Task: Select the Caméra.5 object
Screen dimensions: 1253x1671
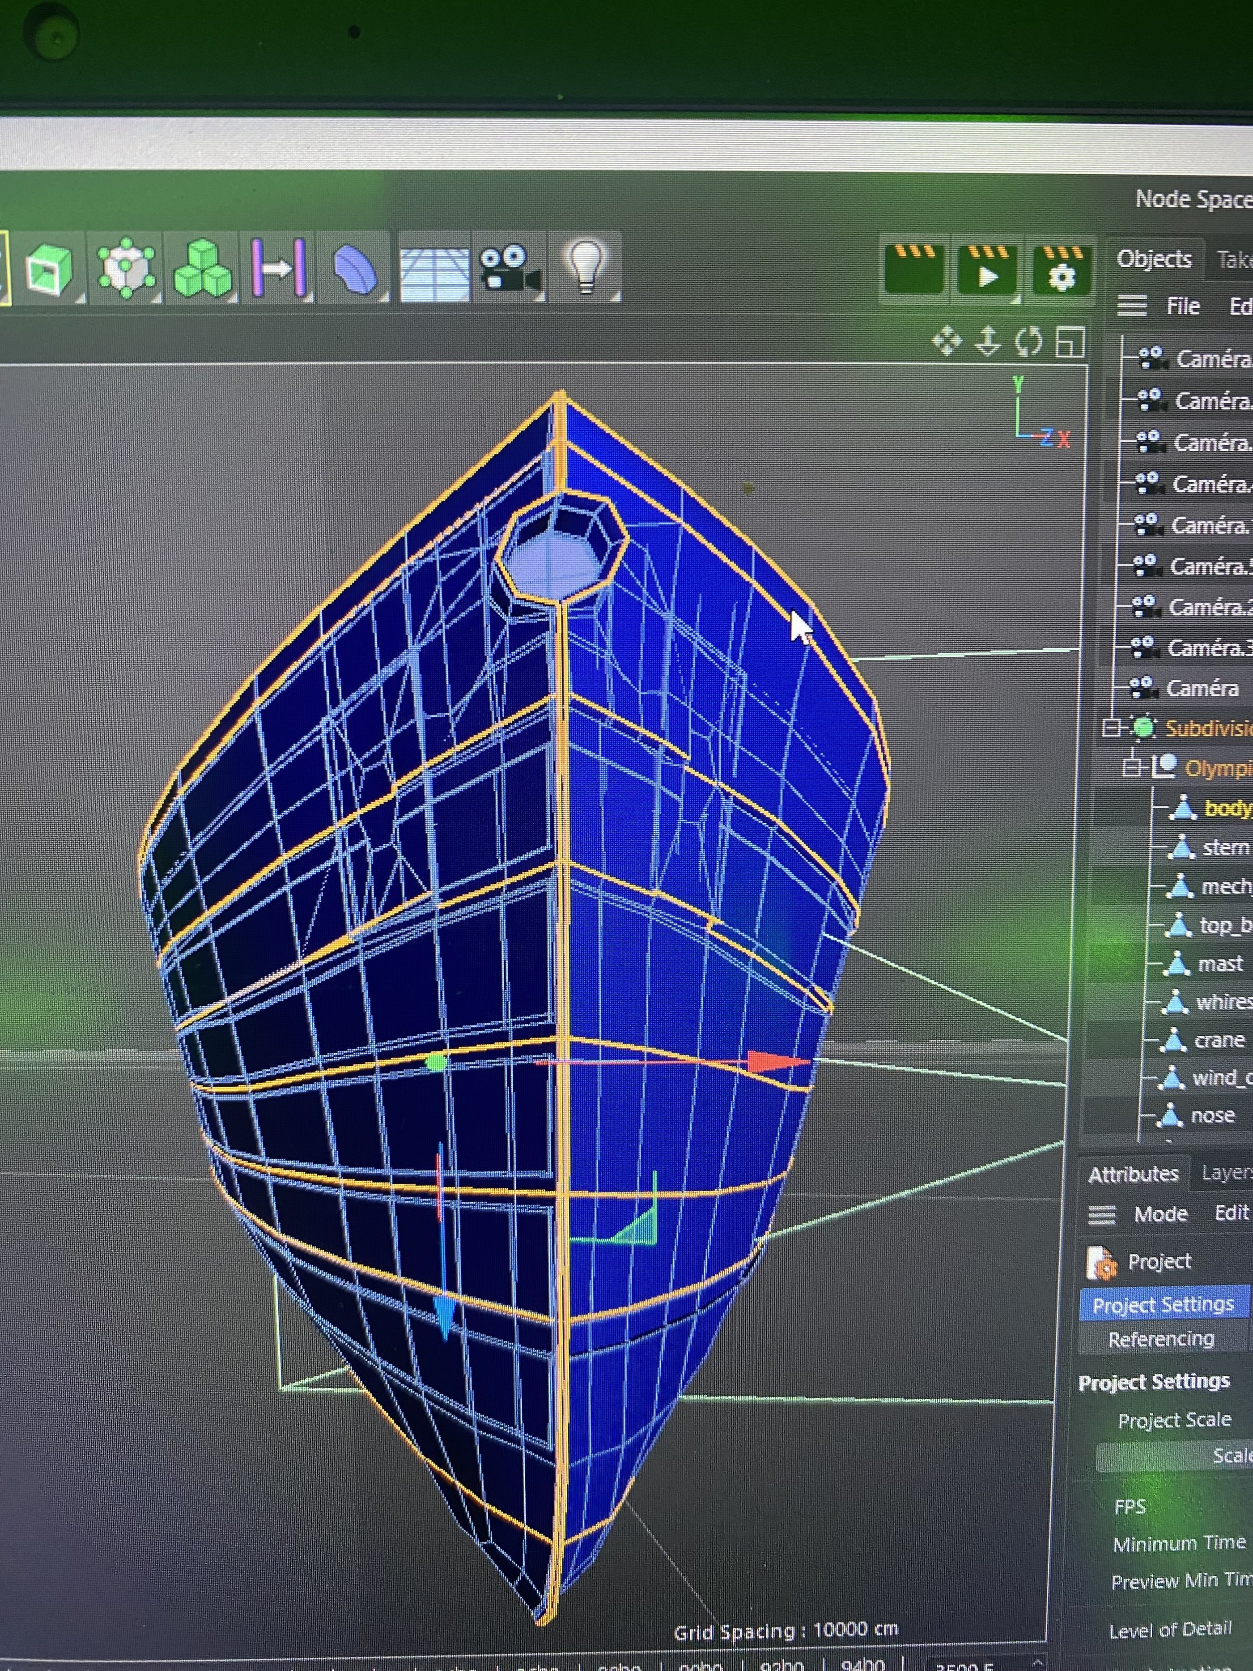Action: (x=1211, y=566)
